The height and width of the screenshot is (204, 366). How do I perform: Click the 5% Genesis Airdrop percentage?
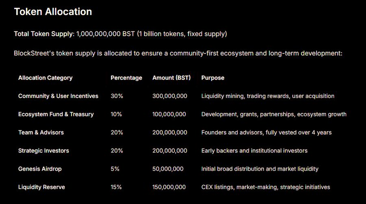click(115, 169)
